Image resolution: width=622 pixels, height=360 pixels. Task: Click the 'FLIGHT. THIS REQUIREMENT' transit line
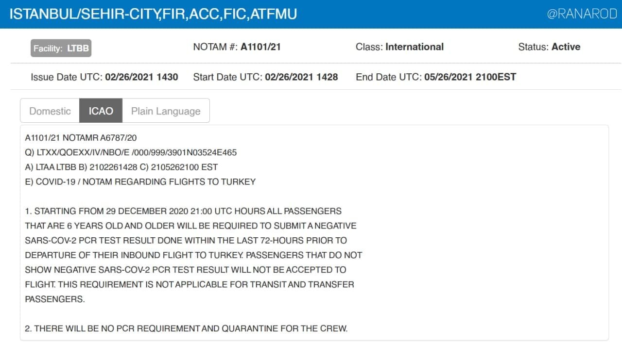coord(190,284)
